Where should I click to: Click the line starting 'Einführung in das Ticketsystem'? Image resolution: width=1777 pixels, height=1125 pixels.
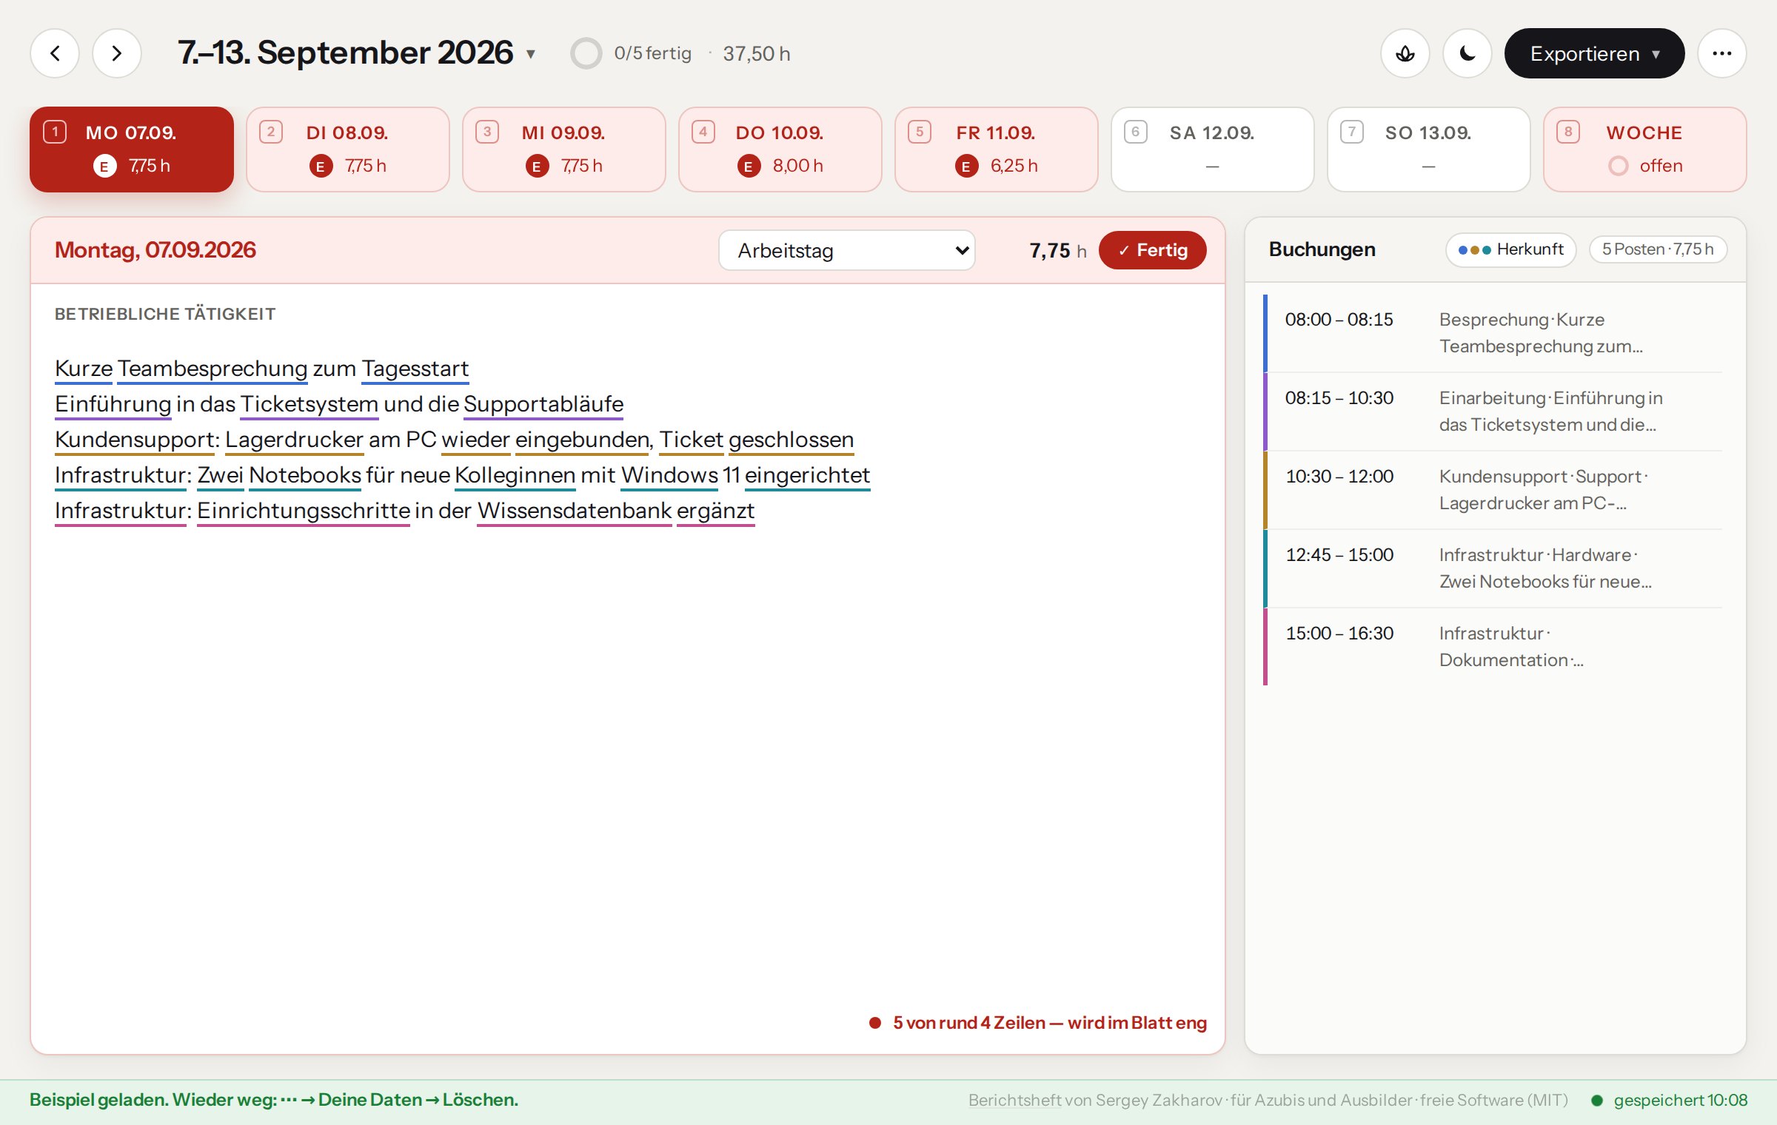339,404
